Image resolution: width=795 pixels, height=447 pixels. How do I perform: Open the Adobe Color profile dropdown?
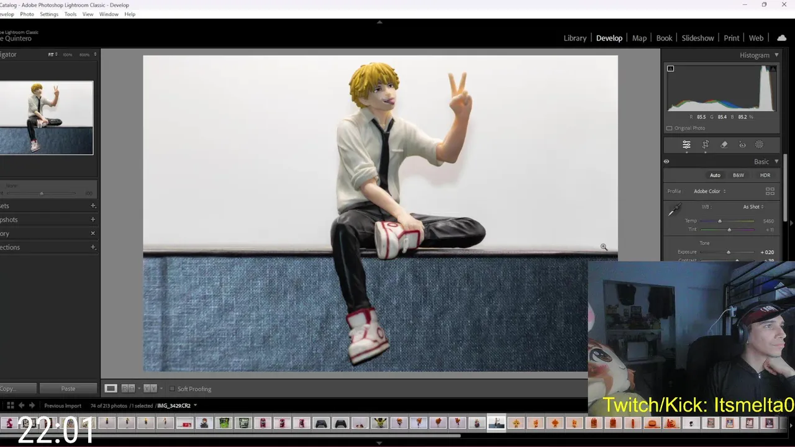710,191
